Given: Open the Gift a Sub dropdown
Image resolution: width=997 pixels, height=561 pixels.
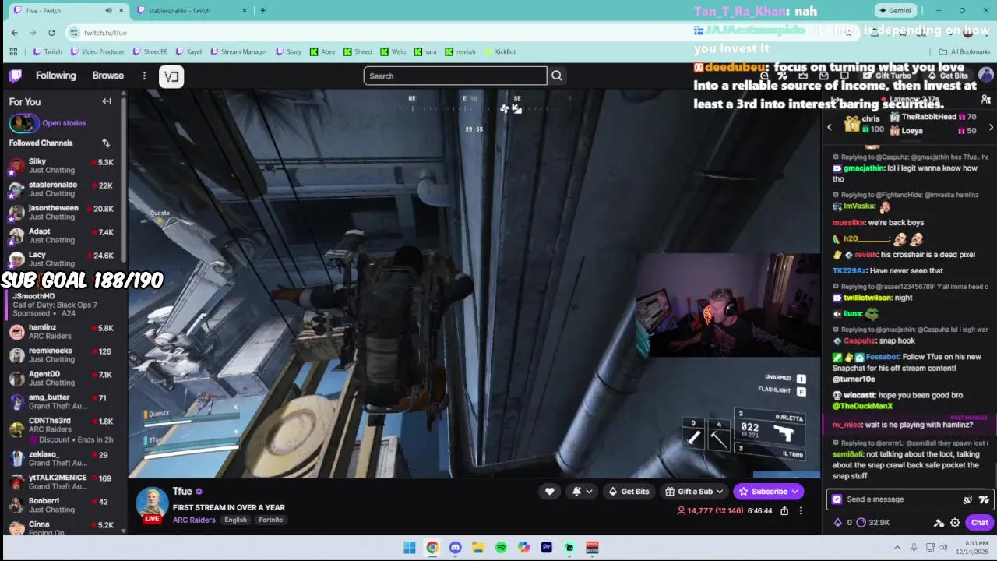Looking at the screenshot, I should click(695, 491).
